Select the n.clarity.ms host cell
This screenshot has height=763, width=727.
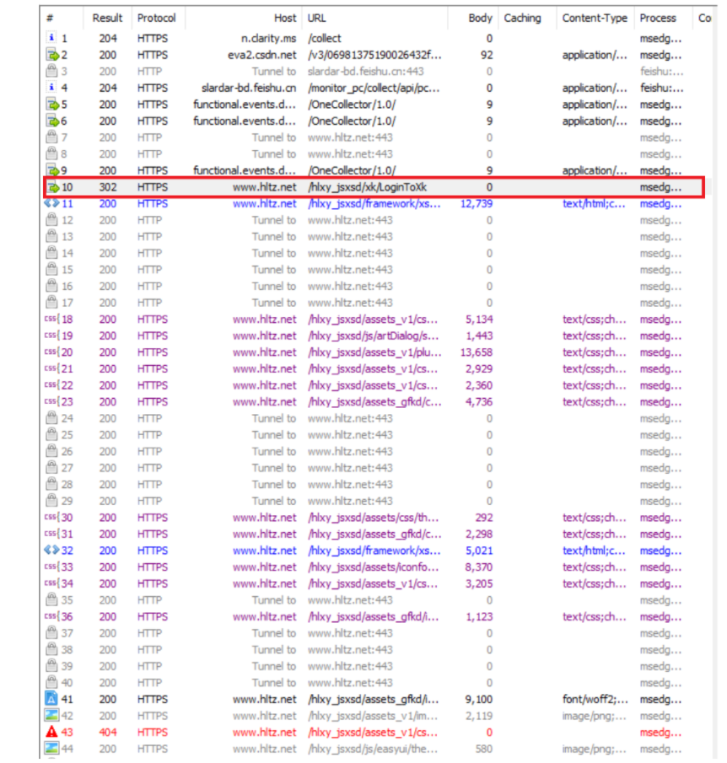pyautogui.click(x=269, y=38)
